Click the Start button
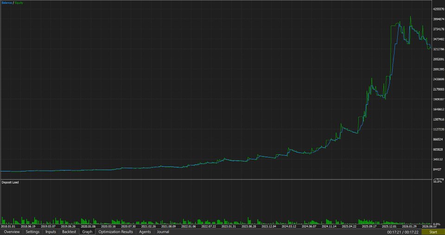This screenshot has width=445, height=235. point(433,232)
